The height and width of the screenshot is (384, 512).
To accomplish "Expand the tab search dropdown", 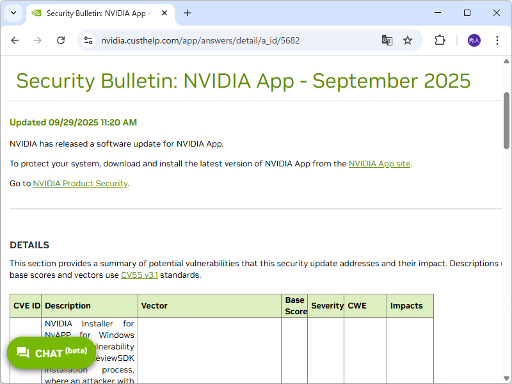I will [x=13, y=13].
